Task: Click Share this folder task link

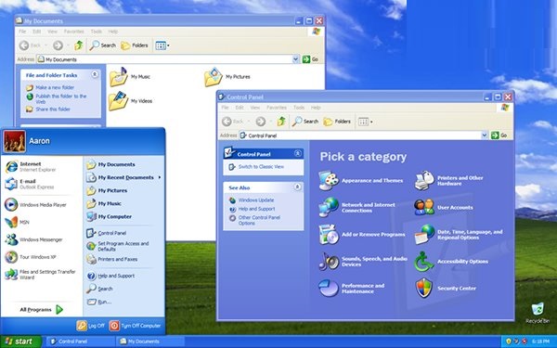Action: point(53,109)
